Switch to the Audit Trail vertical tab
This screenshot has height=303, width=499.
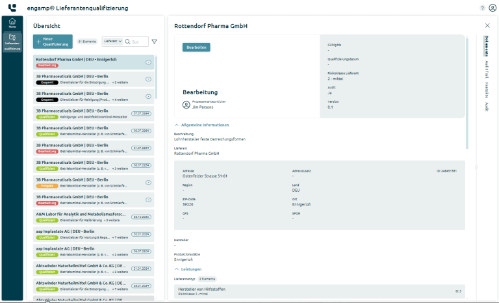pyautogui.click(x=487, y=70)
